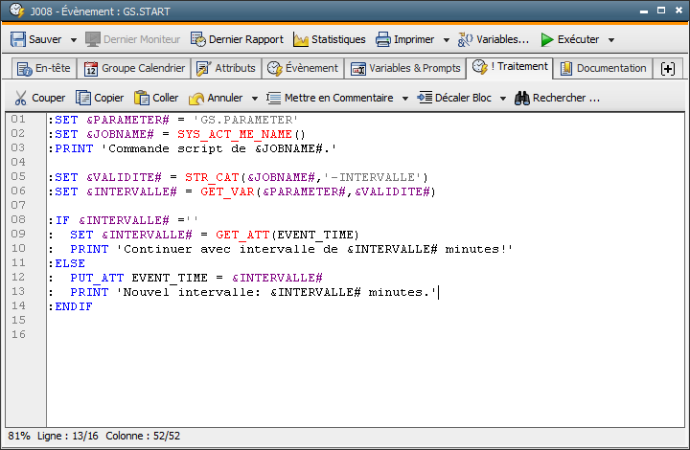The image size is (690, 450).
Task: Copy selection using Copier
Action: tap(100, 98)
